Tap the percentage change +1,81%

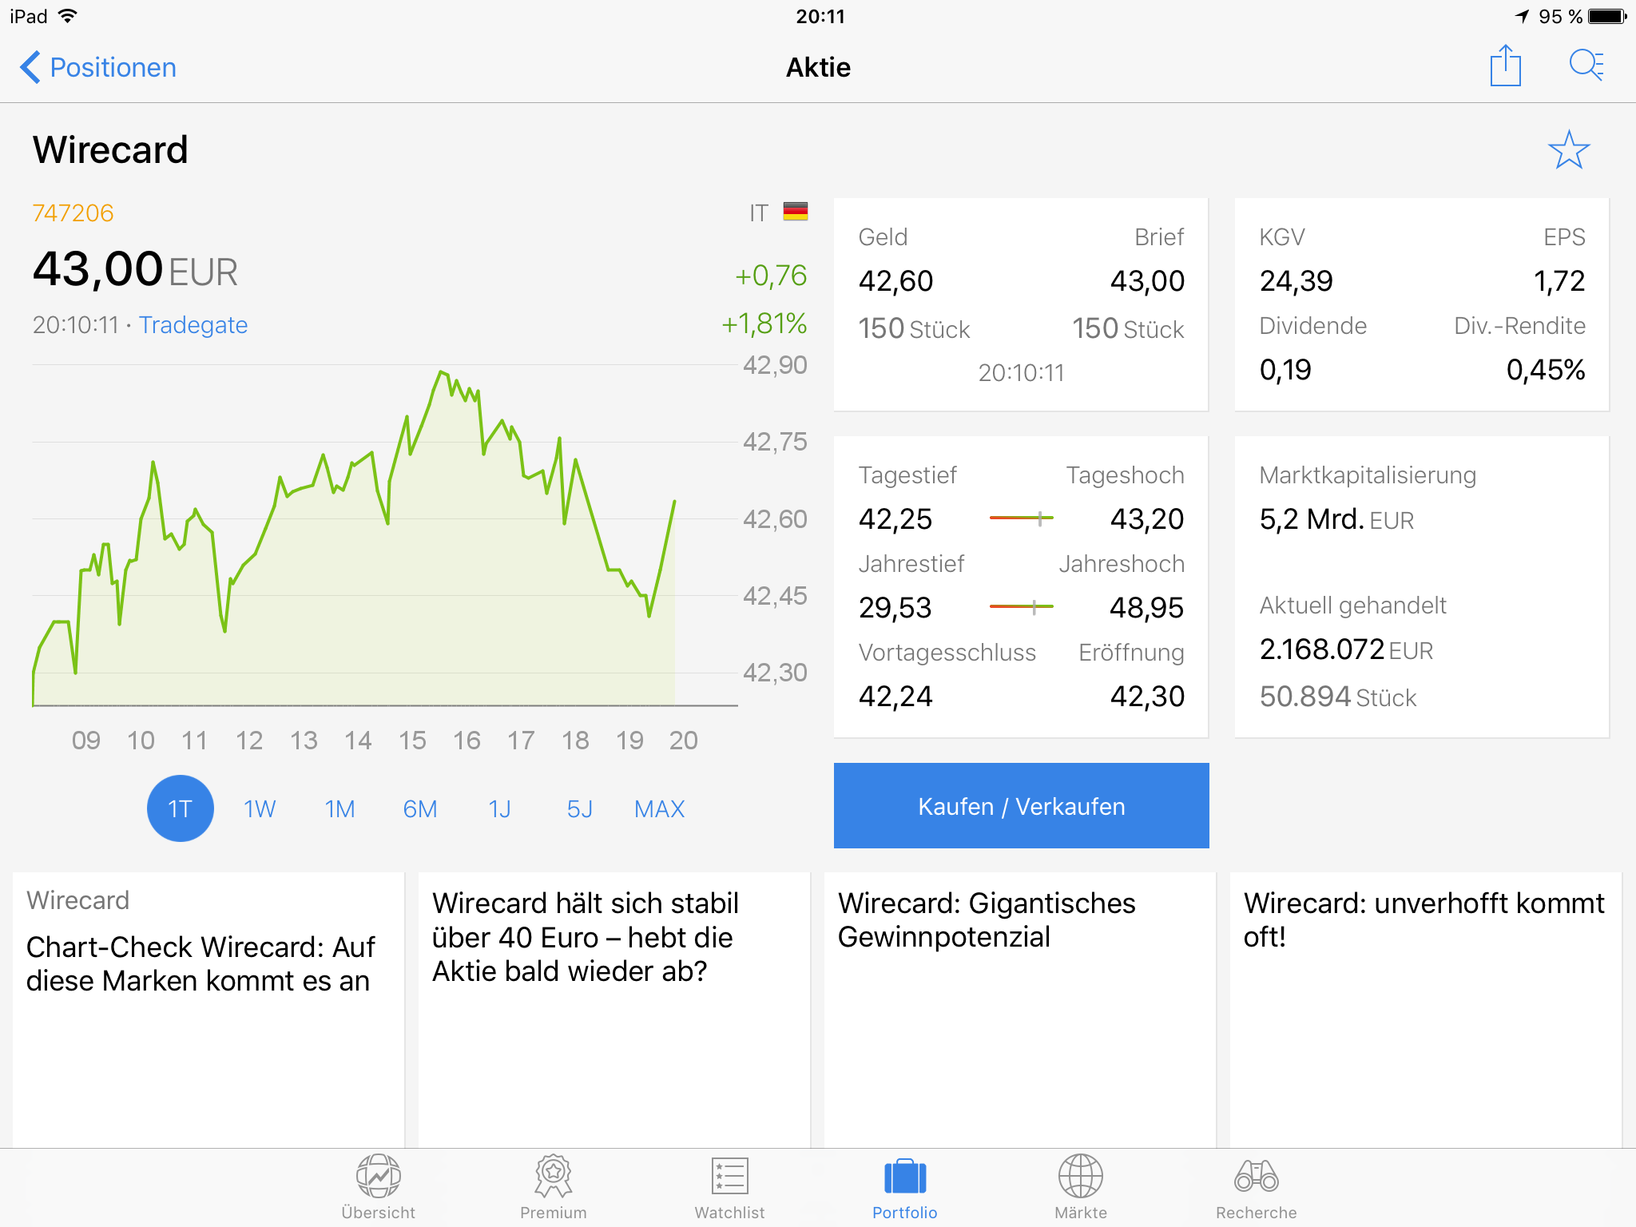764,324
